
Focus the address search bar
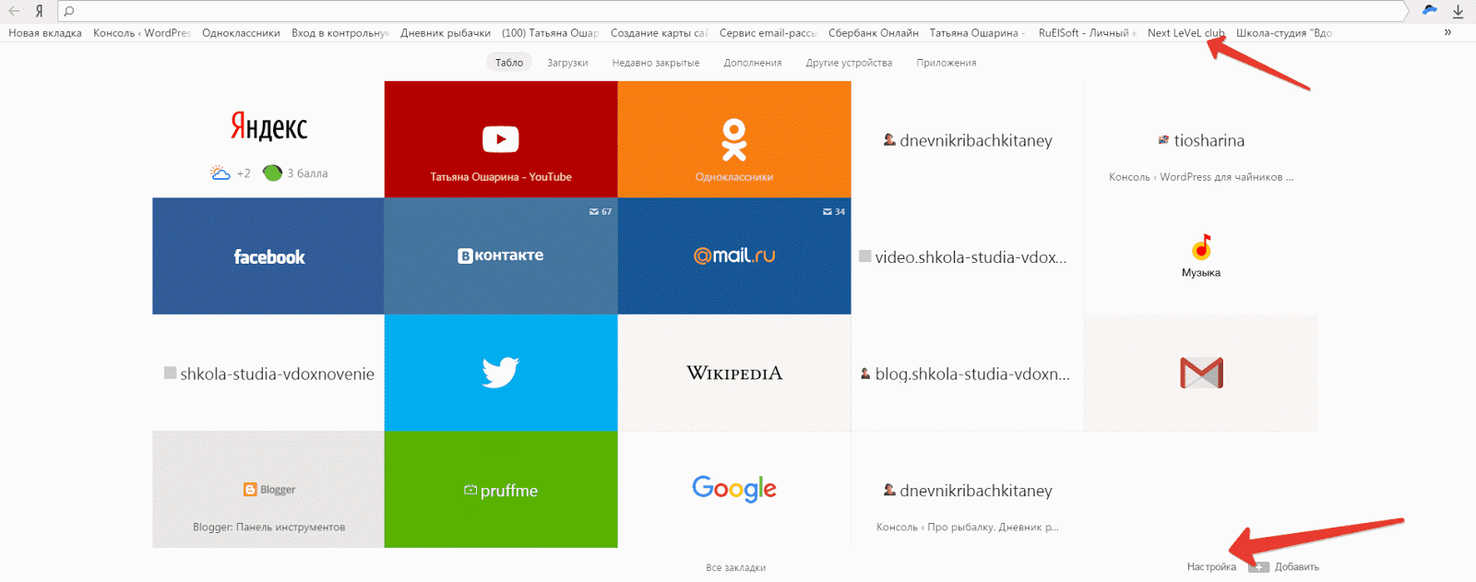coord(733,11)
